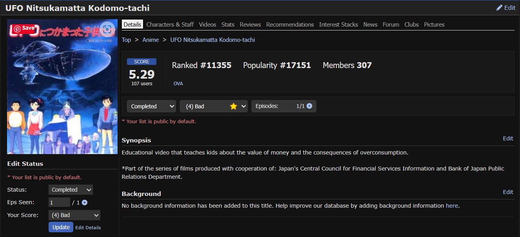Open the Pictures tab
This screenshot has width=520, height=237.
point(434,24)
